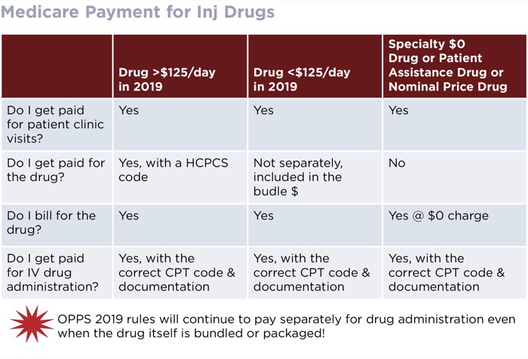Viewport: 528px width, 359px height.
Task: Click the red starburst icon
Action: coord(32,324)
